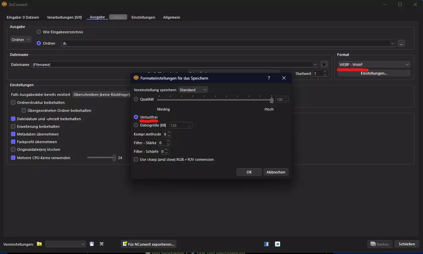Screen dimensions: 423x254
Task: Click Abbrechen in the format settings dialog
Action: pos(276,172)
